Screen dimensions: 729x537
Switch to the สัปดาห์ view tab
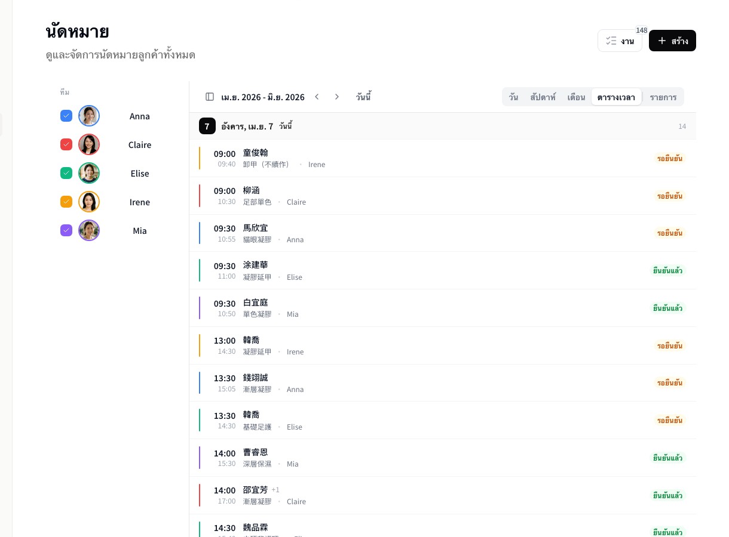(x=543, y=97)
